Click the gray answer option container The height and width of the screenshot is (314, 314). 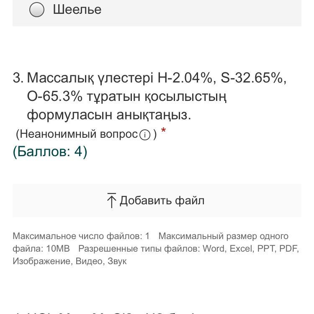coord(157,13)
